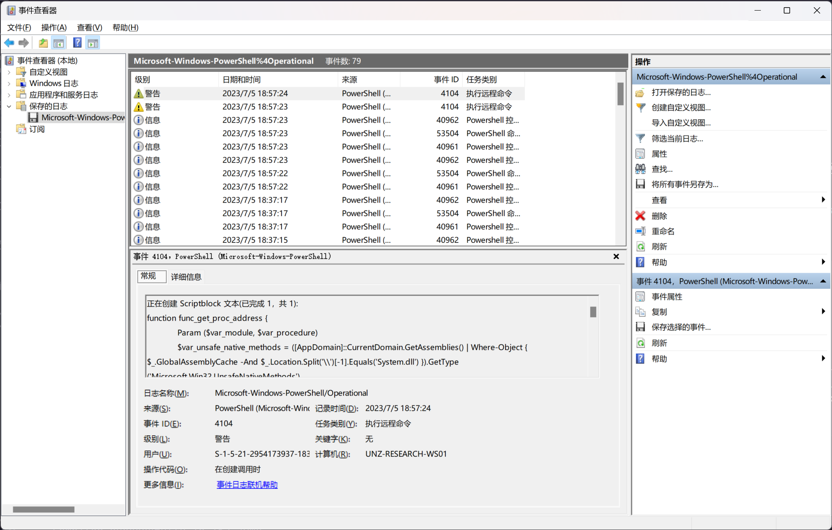
Task: Click the Forward arrow toolbar icon
Action: pos(24,43)
